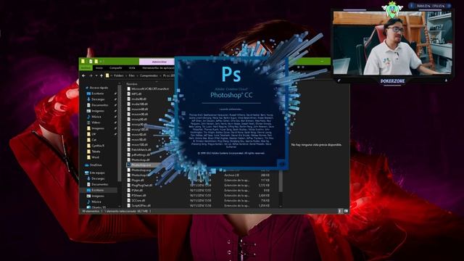Click the Photoshop CC splash screen
Viewport: 464px width, 261px height.
coord(232,114)
